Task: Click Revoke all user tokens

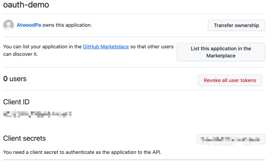Action: point(230,80)
